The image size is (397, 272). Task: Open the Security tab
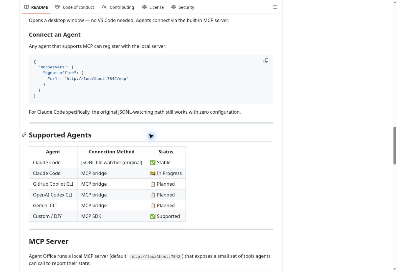[x=183, y=7]
